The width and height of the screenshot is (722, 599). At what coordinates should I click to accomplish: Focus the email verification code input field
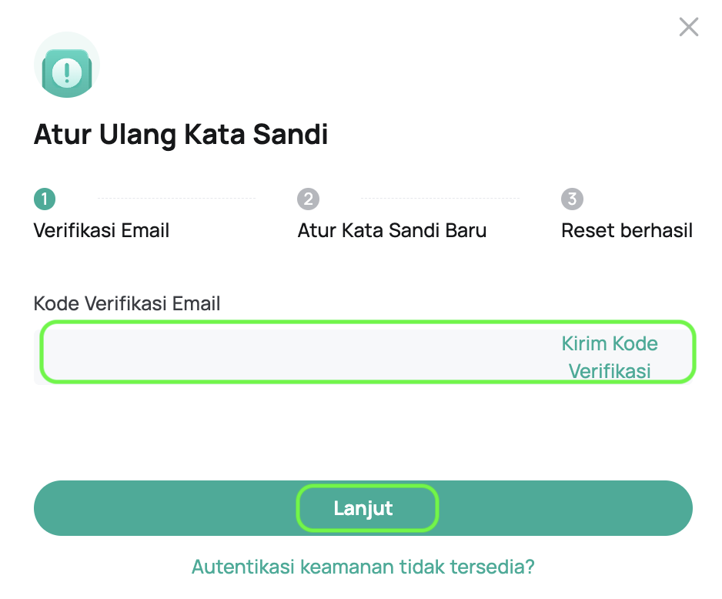click(292, 352)
